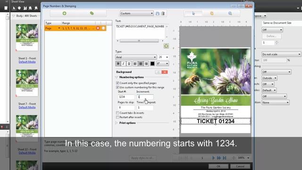
Task: Select the arrow tool in Sheet View toolbar
Action: coord(14,8)
